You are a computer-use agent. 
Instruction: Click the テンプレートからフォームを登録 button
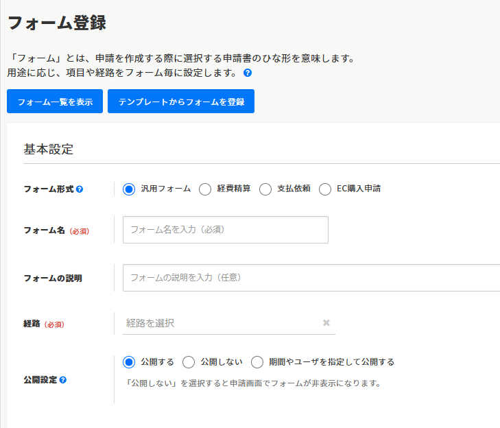click(x=181, y=102)
